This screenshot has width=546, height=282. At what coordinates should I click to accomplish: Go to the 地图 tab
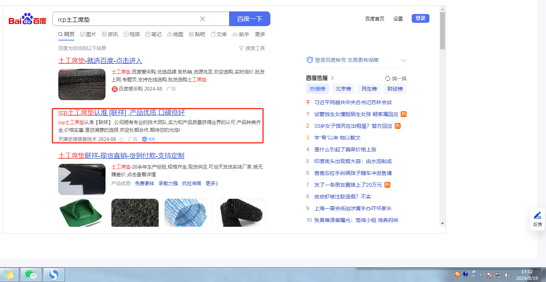pos(175,34)
